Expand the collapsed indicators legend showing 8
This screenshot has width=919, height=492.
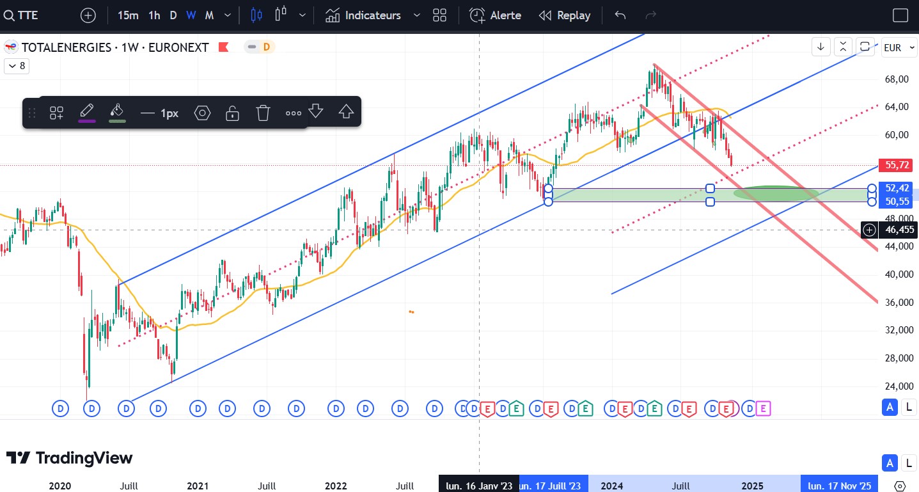pyautogui.click(x=15, y=66)
